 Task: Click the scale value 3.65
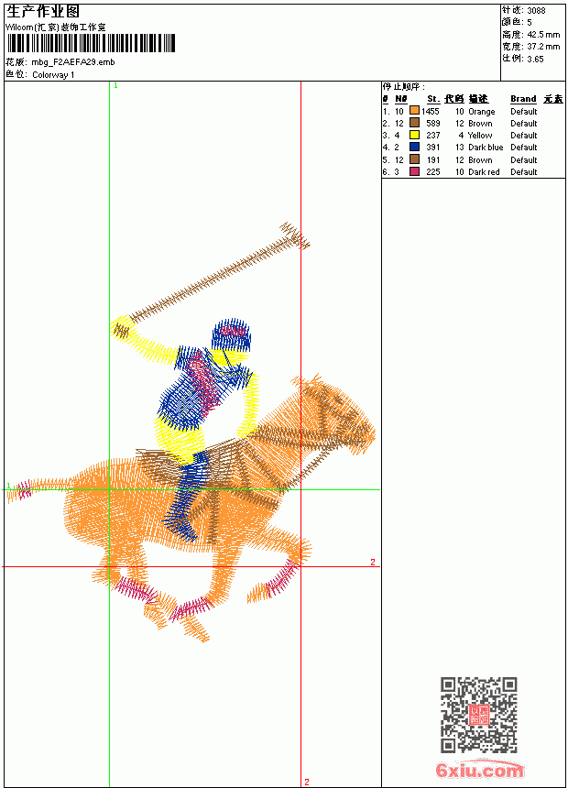[x=535, y=59]
